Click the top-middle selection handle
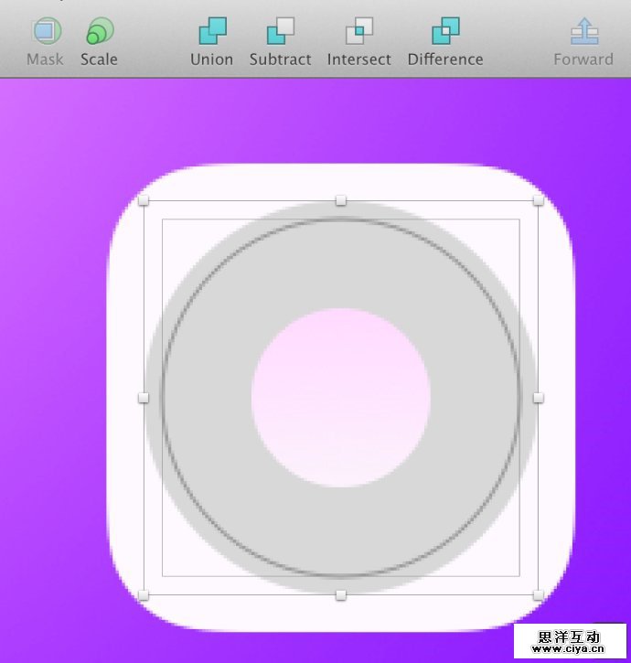631x663 pixels. coord(341,200)
